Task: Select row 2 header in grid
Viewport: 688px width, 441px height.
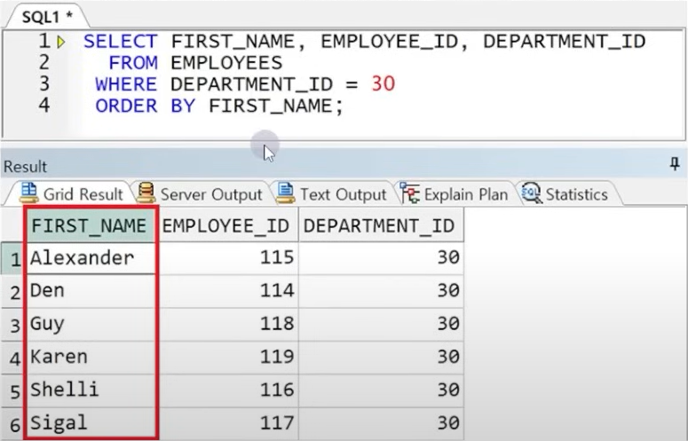Action: (x=12, y=292)
